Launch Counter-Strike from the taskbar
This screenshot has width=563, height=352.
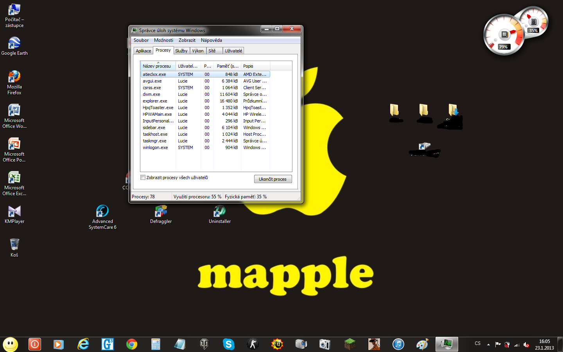(x=253, y=344)
